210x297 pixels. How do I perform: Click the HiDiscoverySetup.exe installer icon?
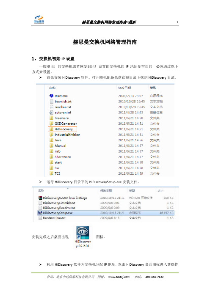point(40,213)
